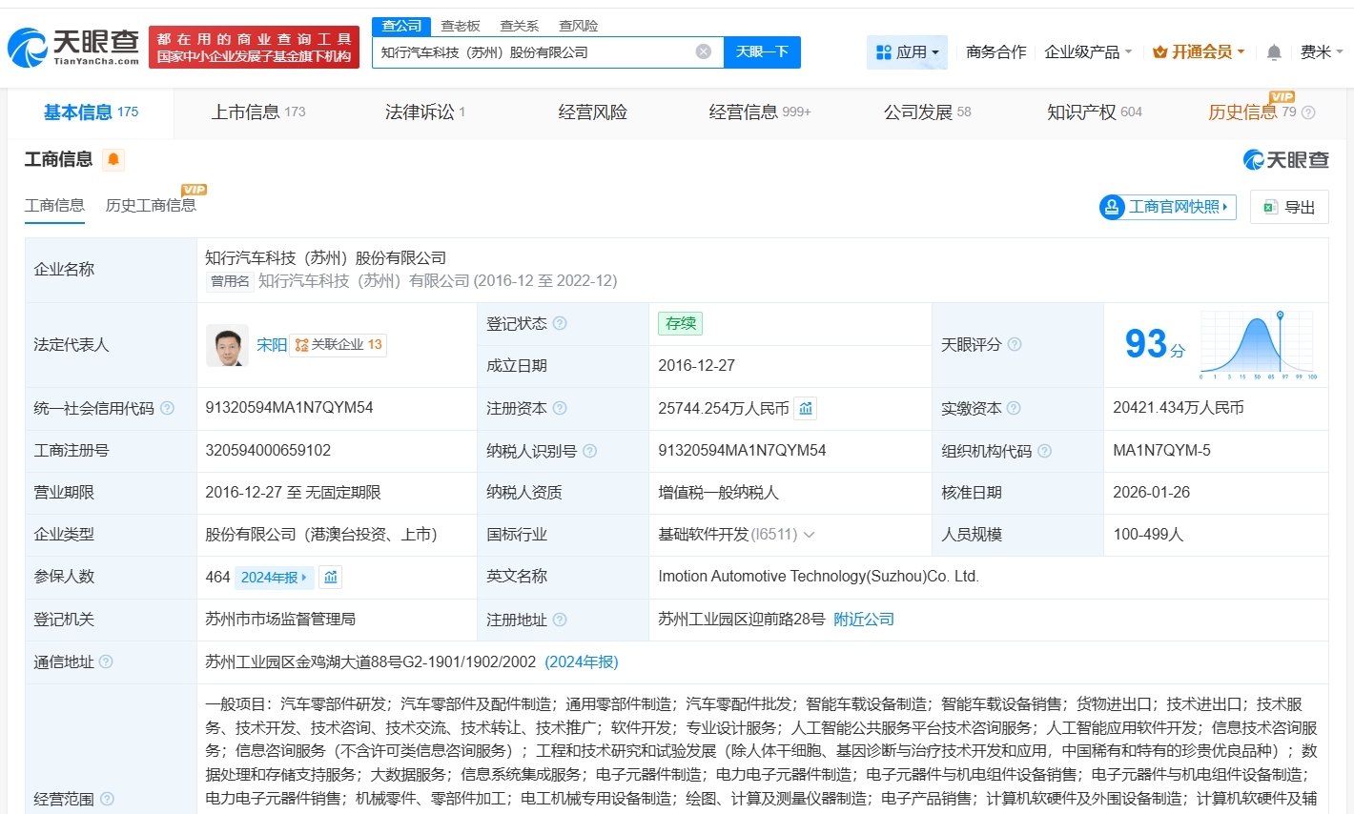The image size is (1354, 814).
Task: Select the 查老板 search tab
Action: click(460, 26)
